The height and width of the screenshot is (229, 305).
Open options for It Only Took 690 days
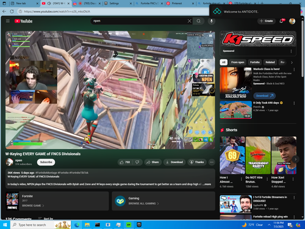294,103
